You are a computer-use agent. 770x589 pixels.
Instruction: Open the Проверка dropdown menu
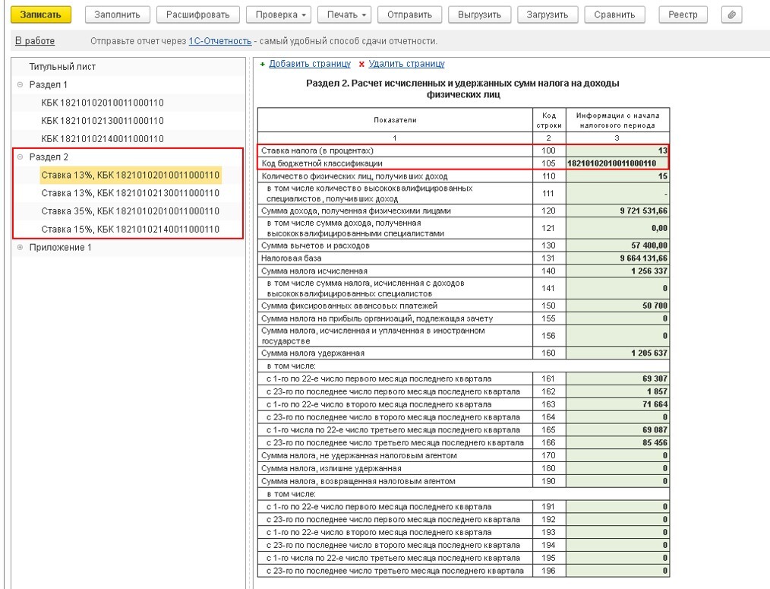coord(280,14)
